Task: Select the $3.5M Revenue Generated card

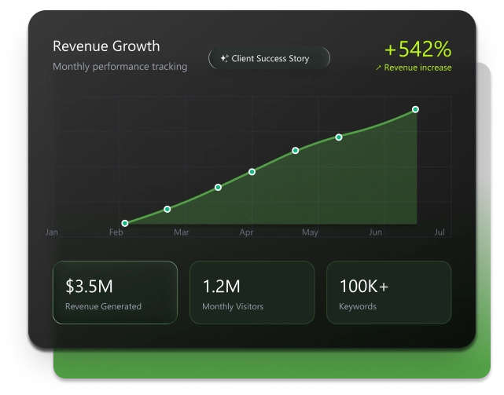Action: [x=115, y=293]
